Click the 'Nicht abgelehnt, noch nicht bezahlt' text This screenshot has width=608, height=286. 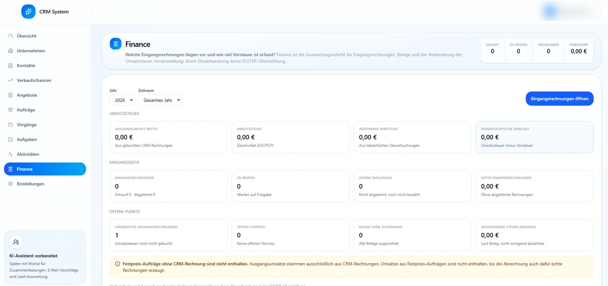pyautogui.click(x=389, y=194)
